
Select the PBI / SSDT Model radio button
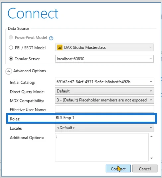11,47
